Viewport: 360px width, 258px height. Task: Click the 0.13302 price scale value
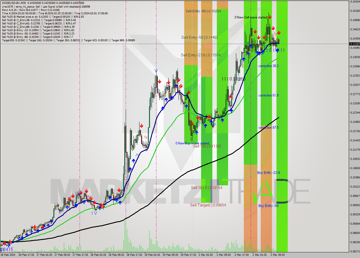tap(355, 76)
